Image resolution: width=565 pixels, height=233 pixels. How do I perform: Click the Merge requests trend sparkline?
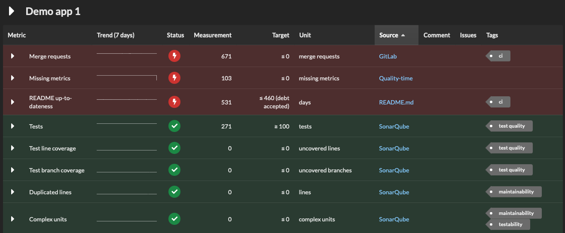point(127,53)
